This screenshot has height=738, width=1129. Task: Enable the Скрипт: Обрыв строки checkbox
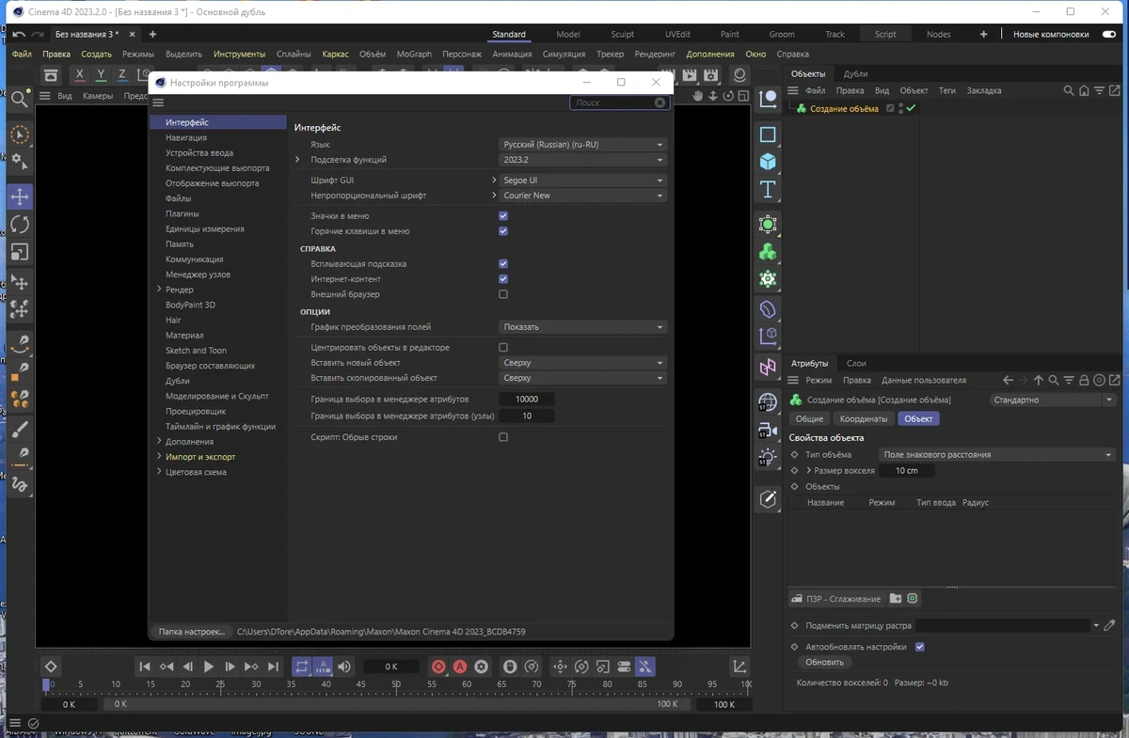[503, 437]
